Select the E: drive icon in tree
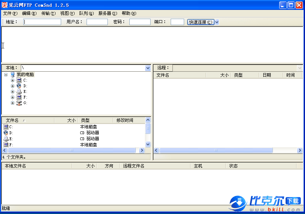The height and width of the screenshot is (214, 305). [19, 91]
